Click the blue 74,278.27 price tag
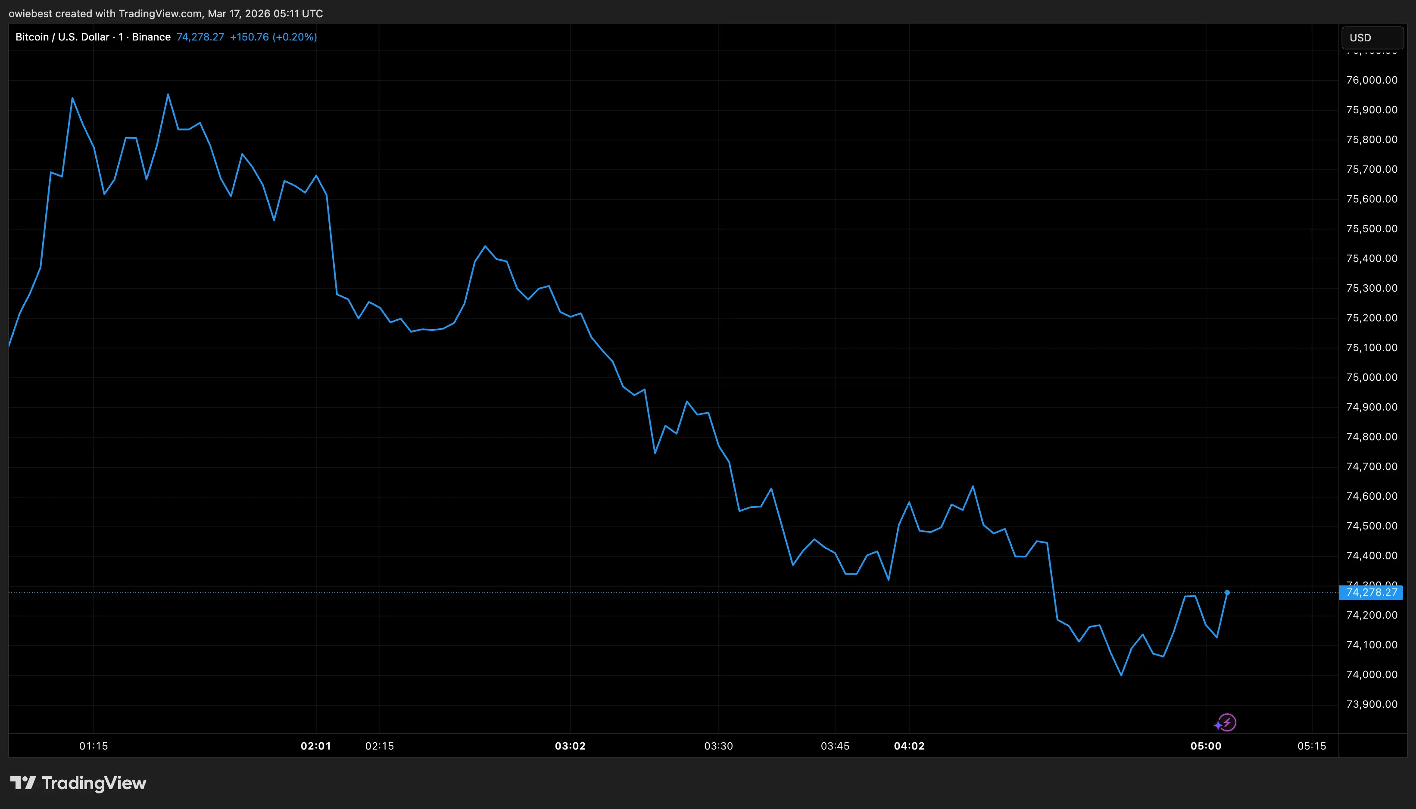1416x809 pixels. point(1371,592)
